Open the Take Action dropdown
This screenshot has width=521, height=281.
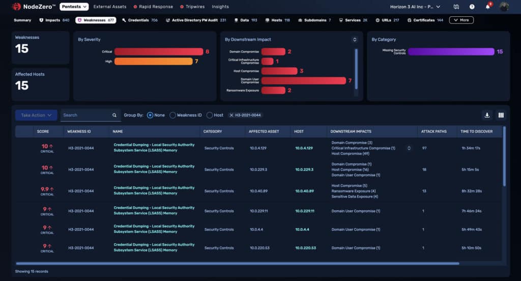click(x=36, y=115)
